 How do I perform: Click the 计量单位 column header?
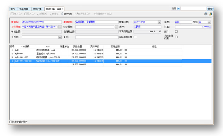click(x=65, y=47)
